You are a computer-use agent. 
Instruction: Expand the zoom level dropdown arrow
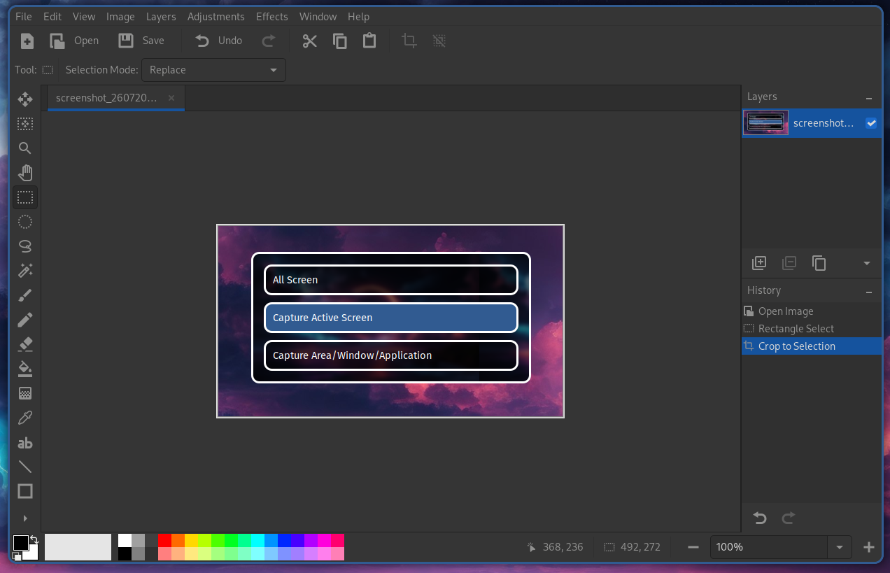[840, 547]
